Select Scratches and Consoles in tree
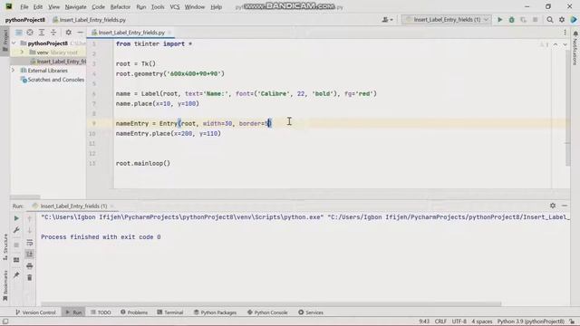This screenshot has width=580, height=326. [55, 80]
